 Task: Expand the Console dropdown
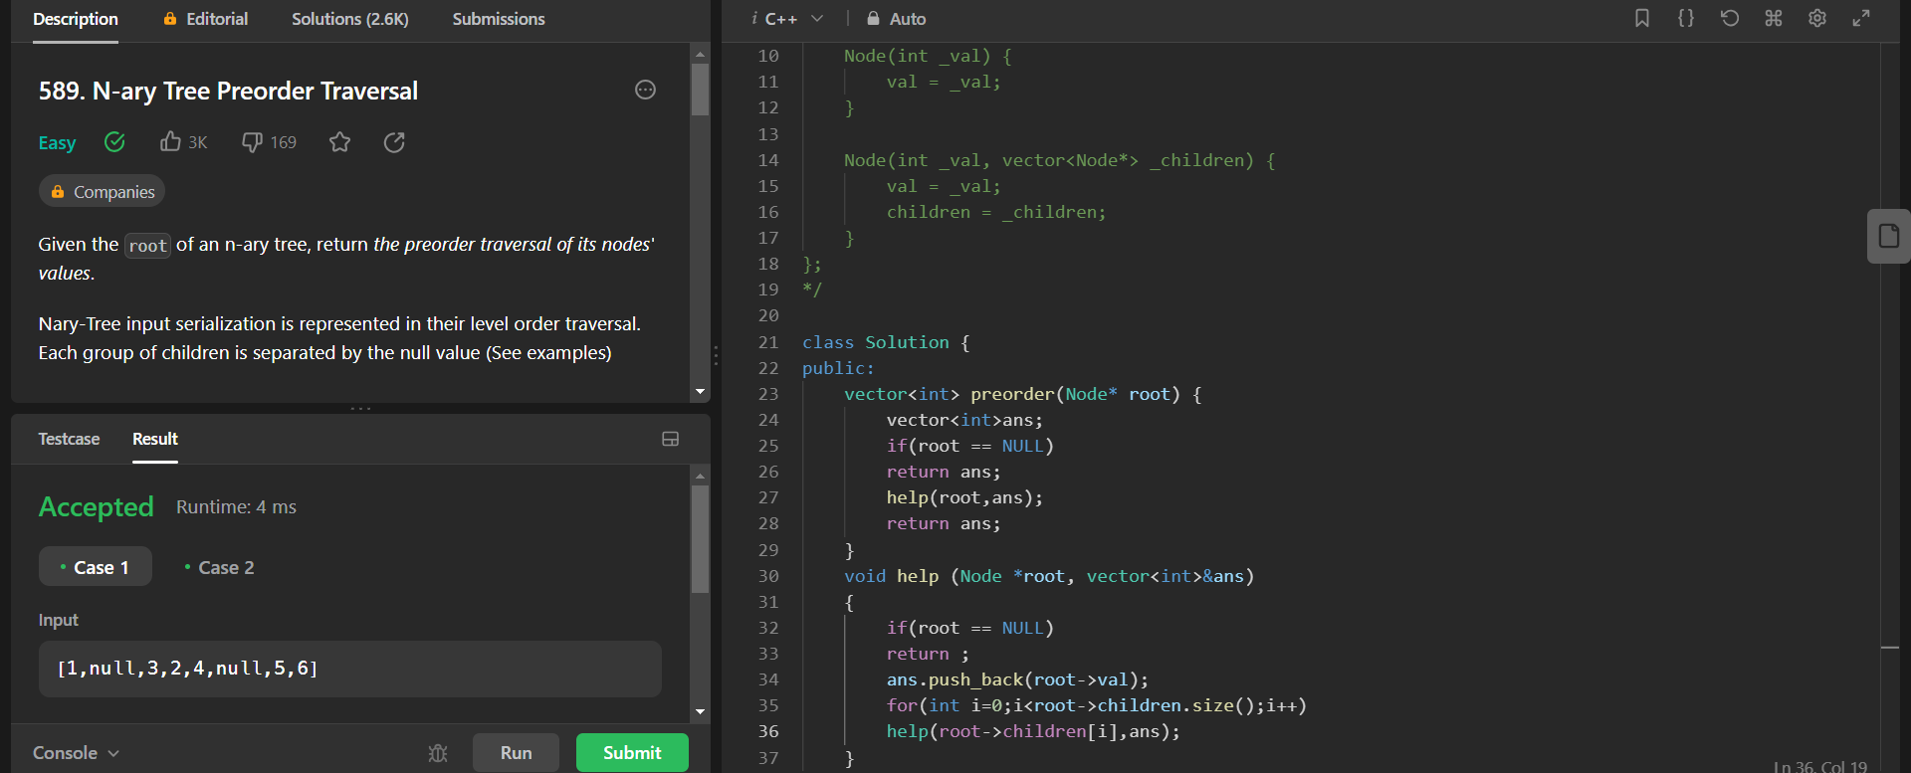pyautogui.click(x=77, y=753)
